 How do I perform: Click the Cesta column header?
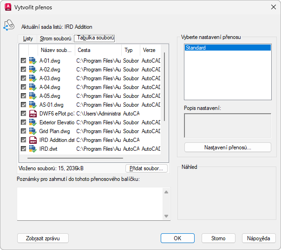(98, 50)
